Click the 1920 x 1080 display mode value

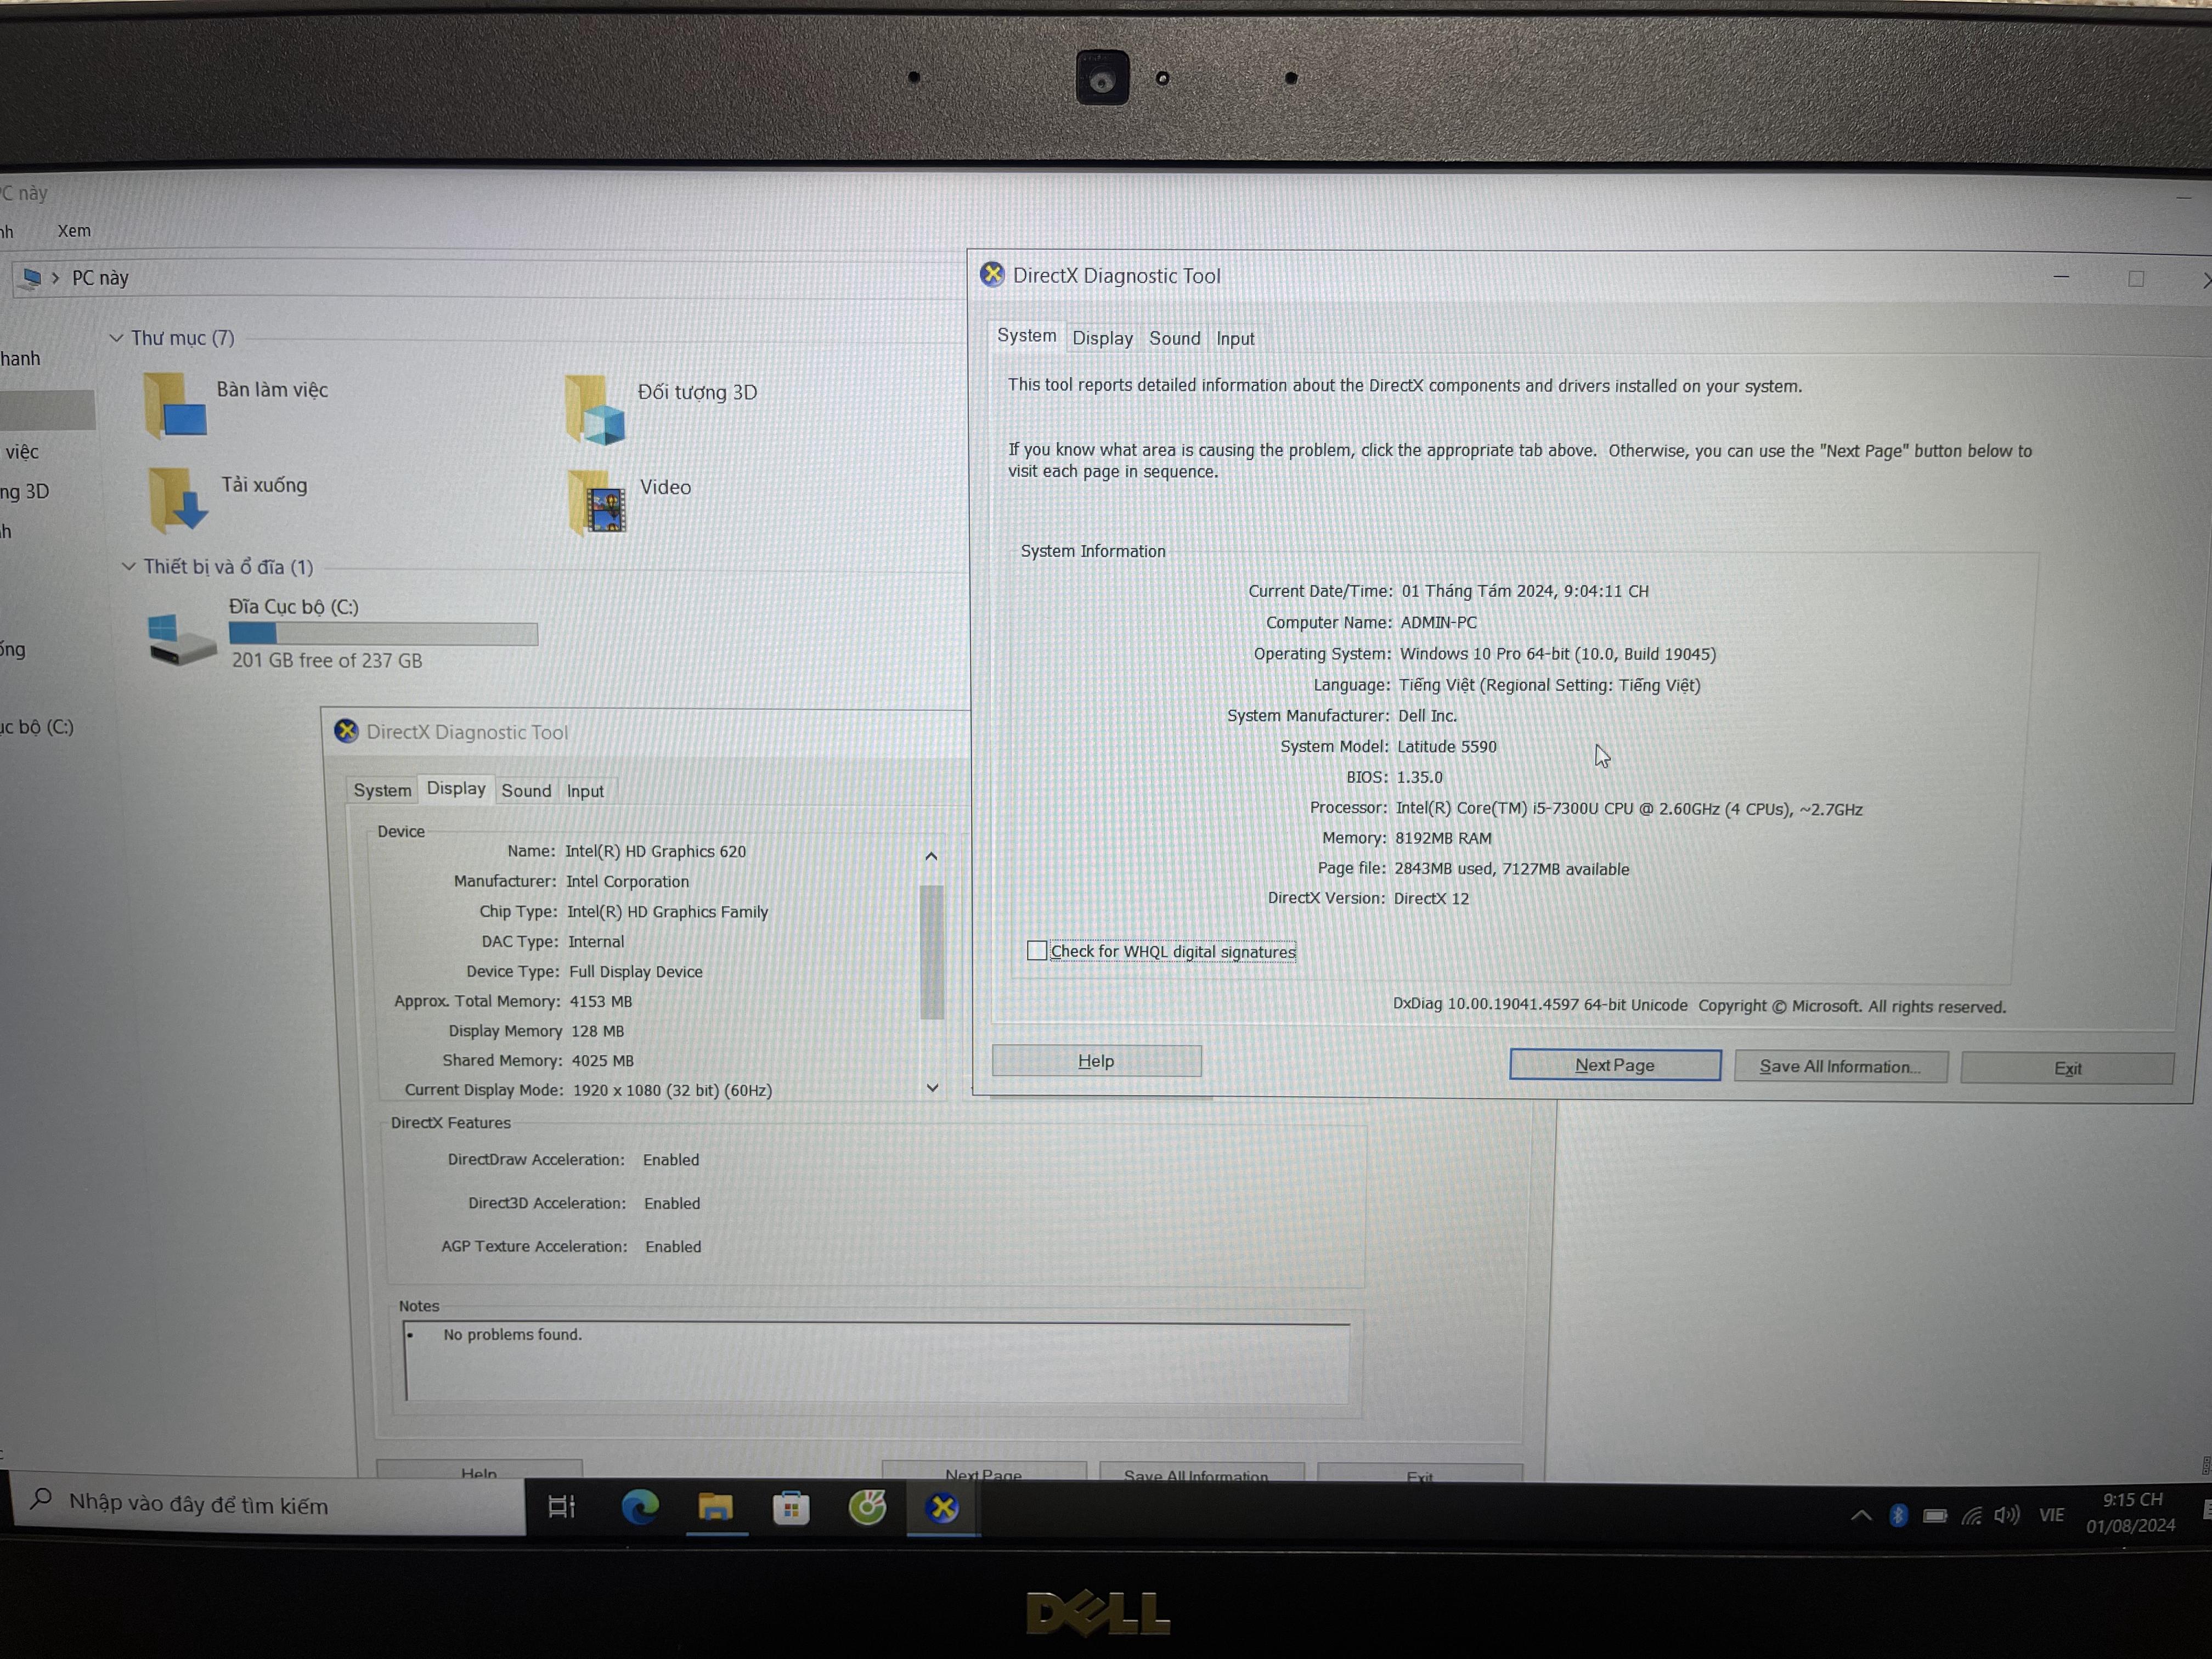(672, 1090)
